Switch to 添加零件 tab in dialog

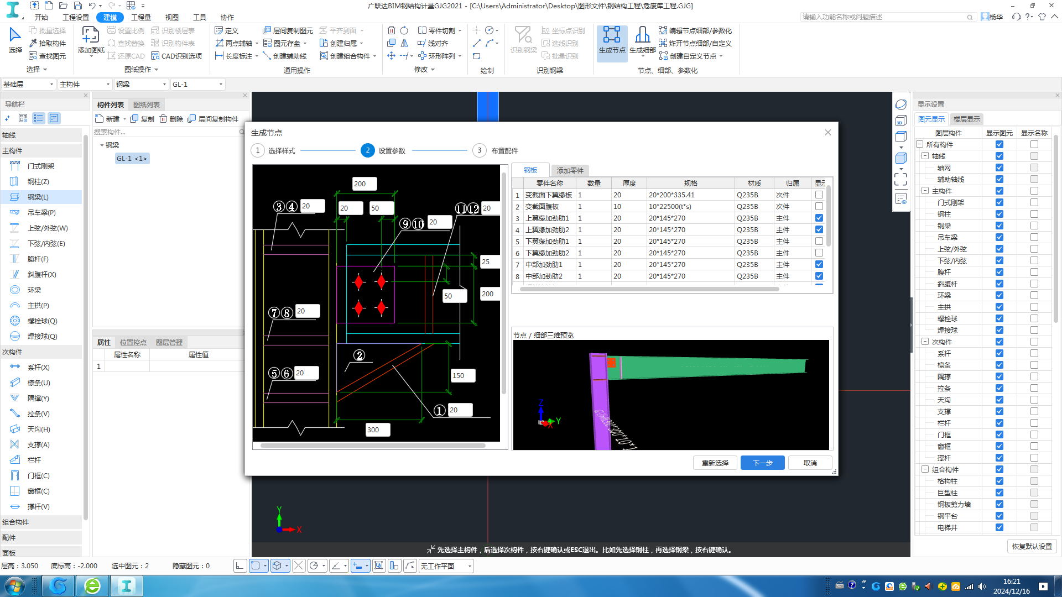point(570,170)
